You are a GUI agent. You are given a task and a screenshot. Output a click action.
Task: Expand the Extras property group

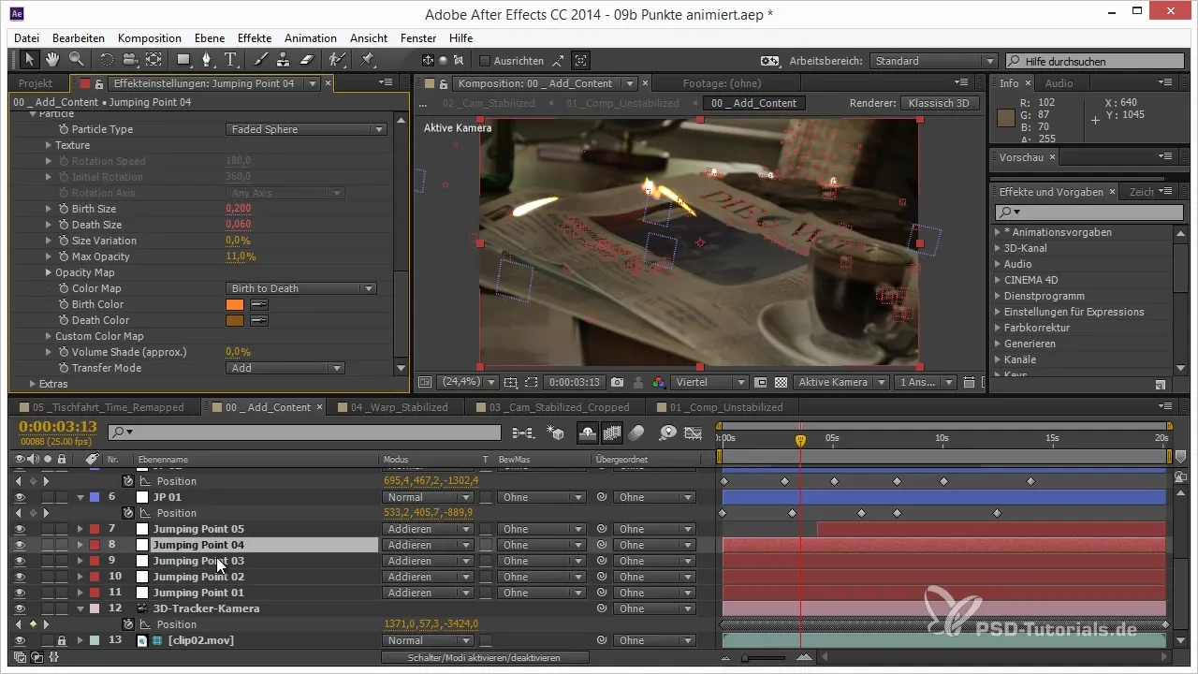click(32, 384)
